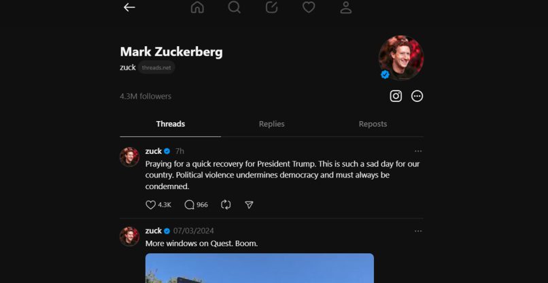
Task: Go back using the arrow icon
Action: pos(129,7)
